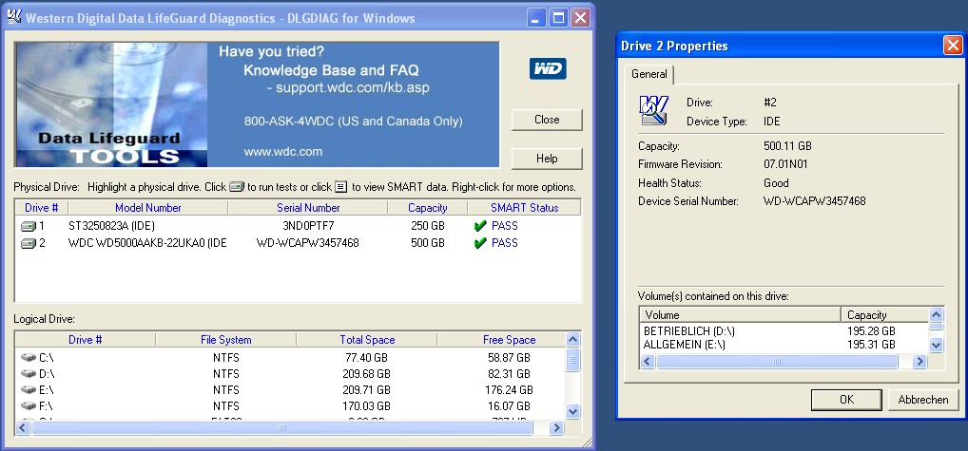Image resolution: width=968 pixels, height=451 pixels.
Task: Select ALLGEMEIN (E:\) volume
Action: [684, 345]
